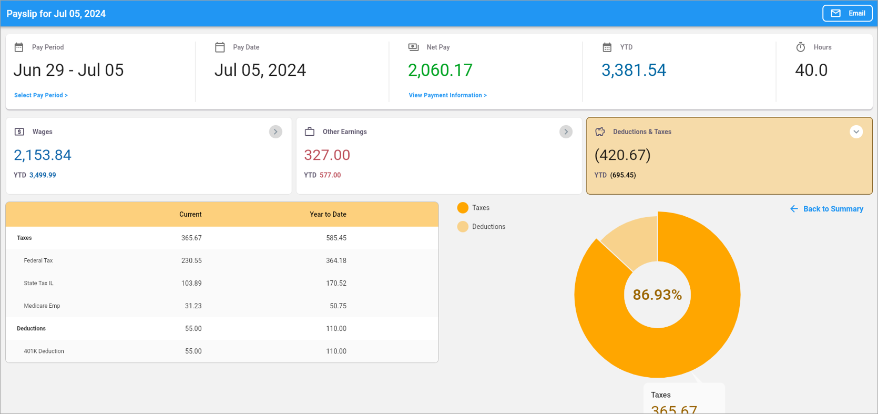Collapse the Deductions & Taxes card chevron
This screenshot has height=414, width=878.
(x=856, y=132)
